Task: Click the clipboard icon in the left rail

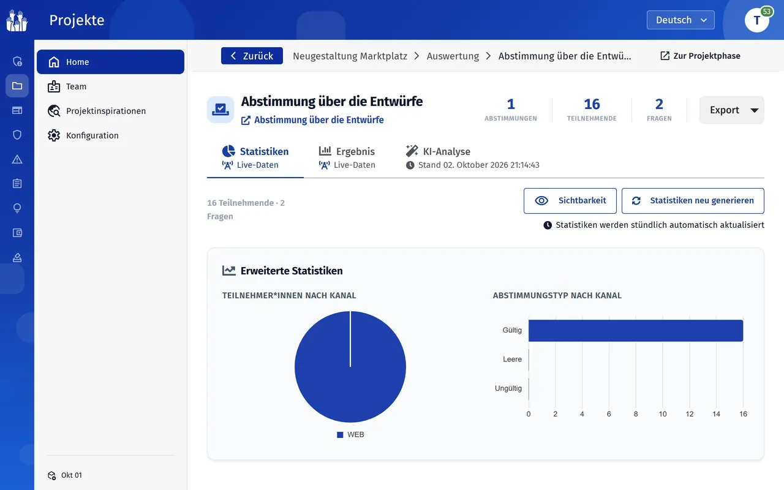Action: coord(17,184)
